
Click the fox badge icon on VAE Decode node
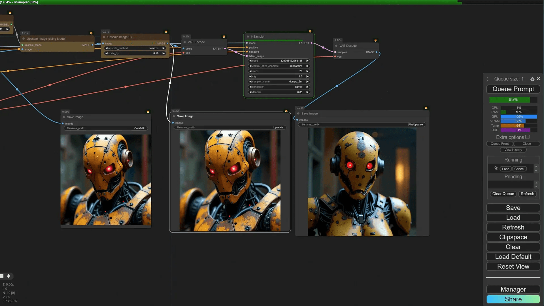pyautogui.click(x=375, y=41)
